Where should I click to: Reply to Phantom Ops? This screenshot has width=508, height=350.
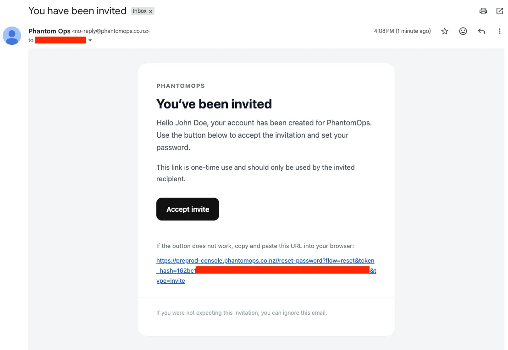(x=481, y=31)
